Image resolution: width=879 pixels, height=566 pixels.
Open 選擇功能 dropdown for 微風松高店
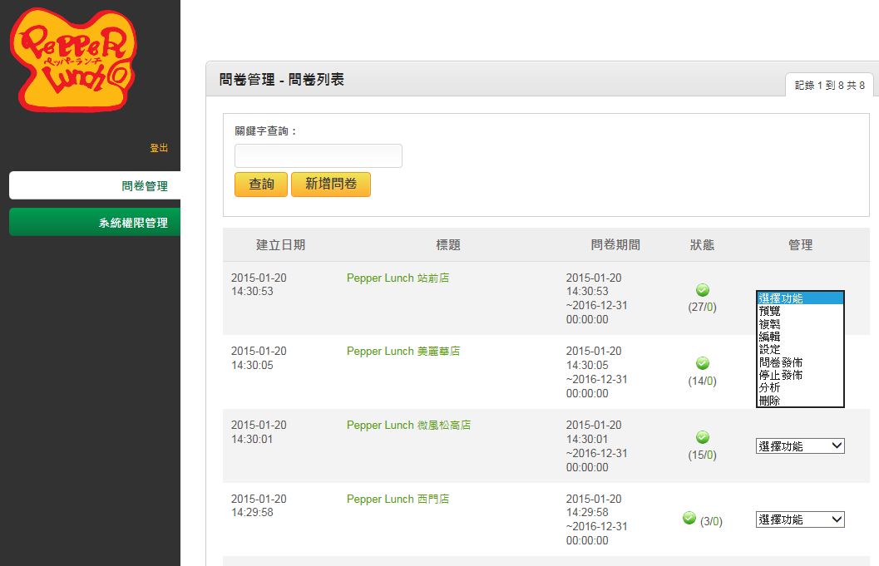pos(800,446)
